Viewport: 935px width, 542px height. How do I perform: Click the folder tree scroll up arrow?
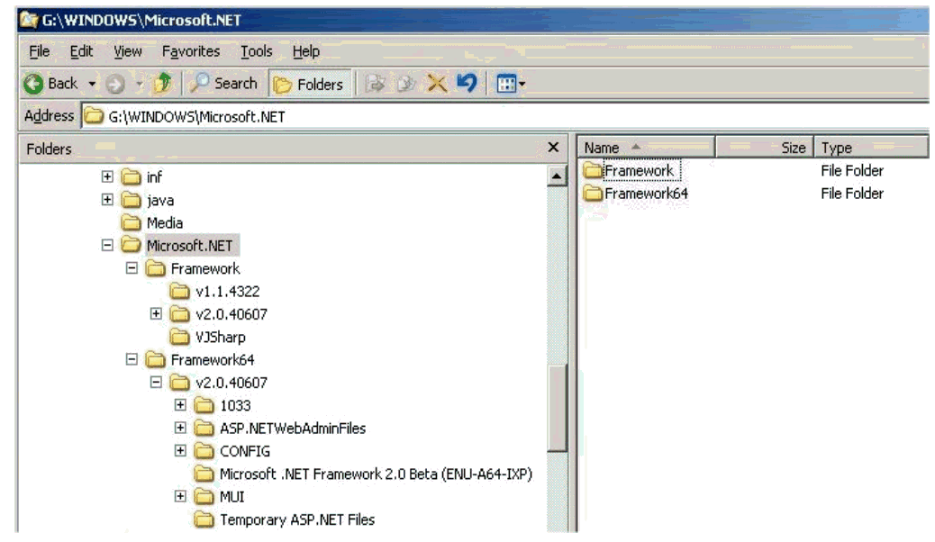(557, 177)
